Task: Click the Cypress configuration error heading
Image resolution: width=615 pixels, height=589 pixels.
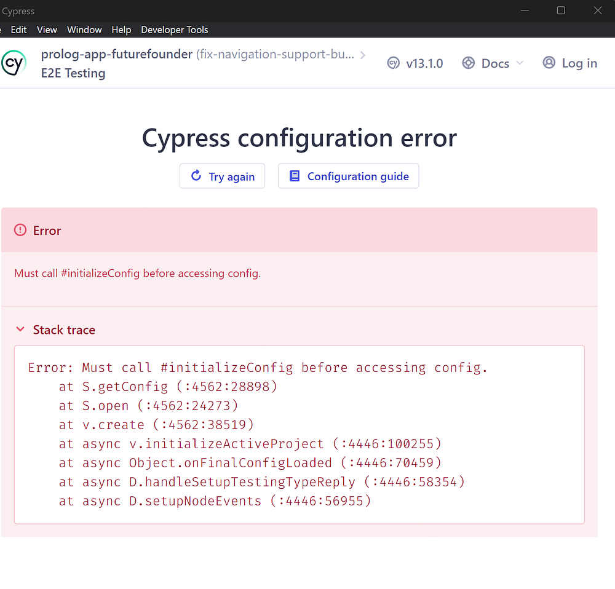Action: point(300,138)
